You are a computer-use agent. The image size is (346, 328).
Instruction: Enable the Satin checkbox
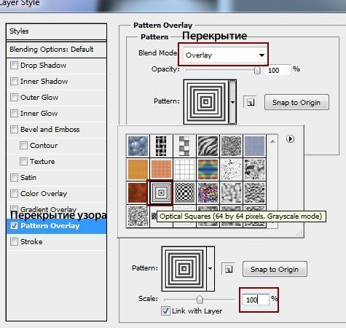pyautogui.click(x=14, y=177)
